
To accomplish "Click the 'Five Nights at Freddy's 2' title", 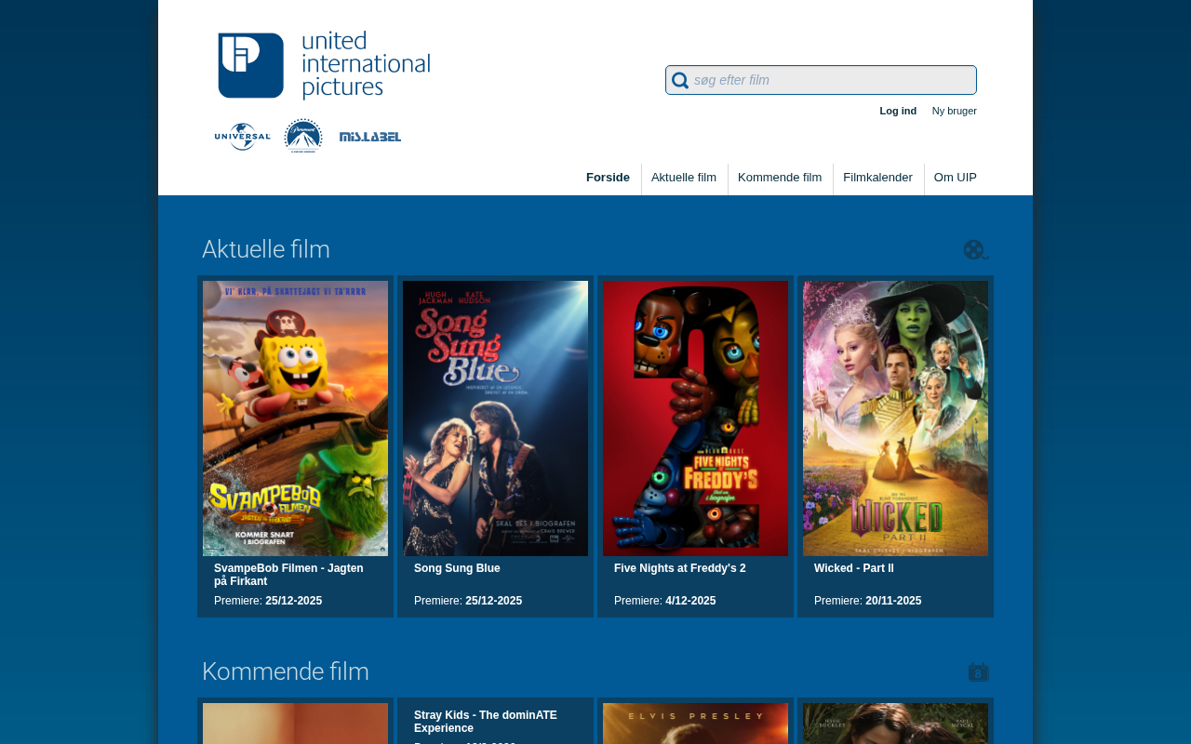I will pyautogui.click(x=680, y=568).
